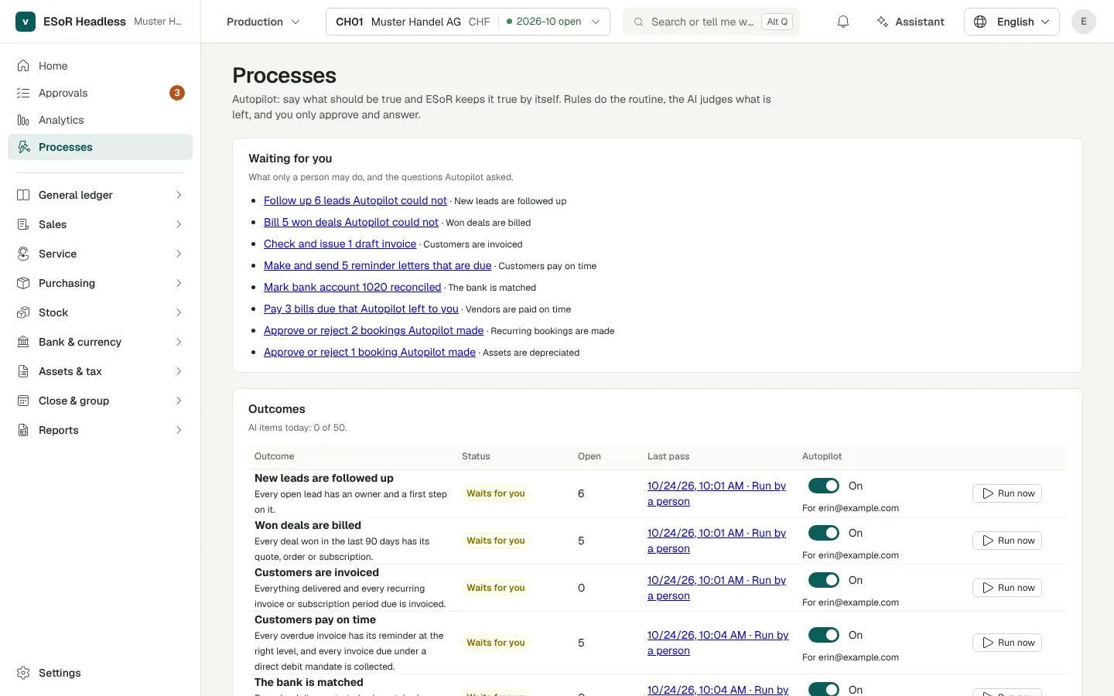Expand the General ledger chevron
This screenshot has width=1114, height=696.
[x=179, y=195]
